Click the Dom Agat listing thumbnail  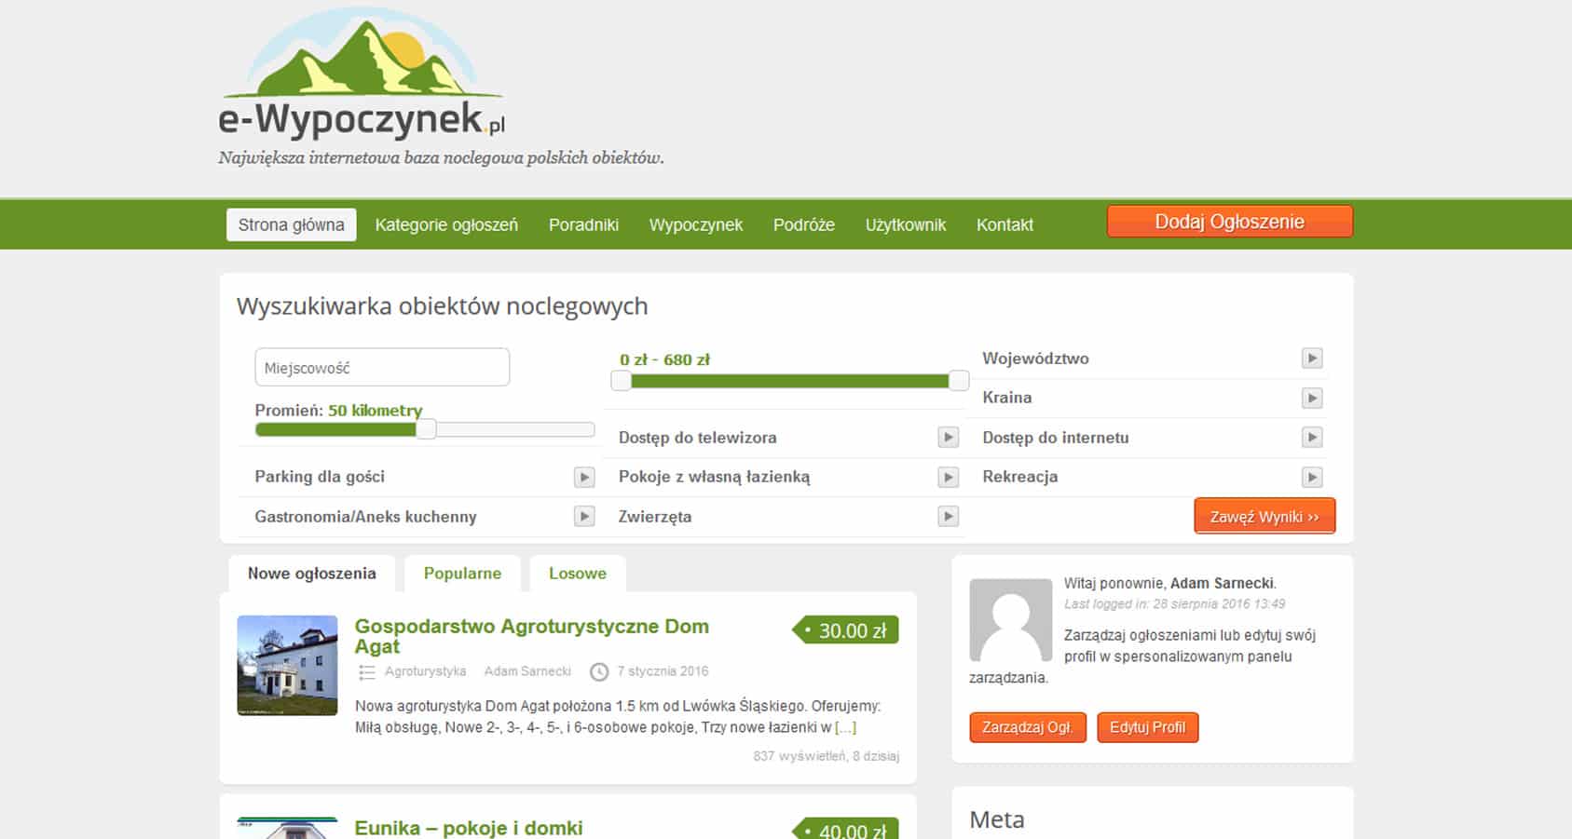287,666
